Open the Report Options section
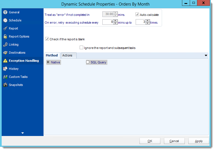Image resolution: width=215 pixels, height=151 pixels. pos(19,36)
